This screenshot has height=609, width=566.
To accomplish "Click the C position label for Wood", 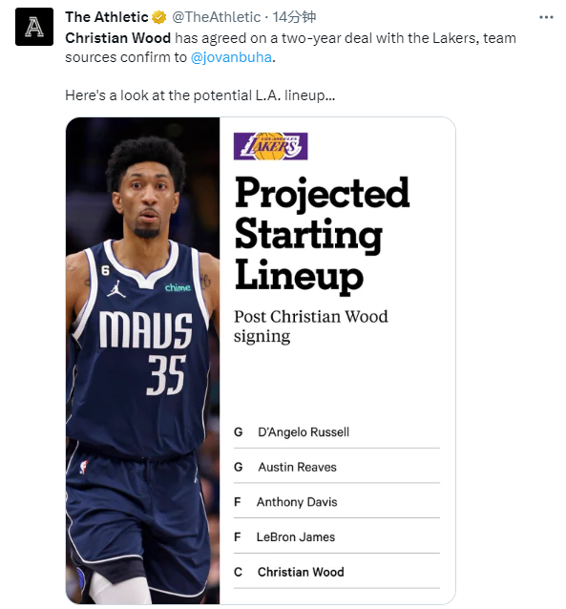I will coord(238,572).
